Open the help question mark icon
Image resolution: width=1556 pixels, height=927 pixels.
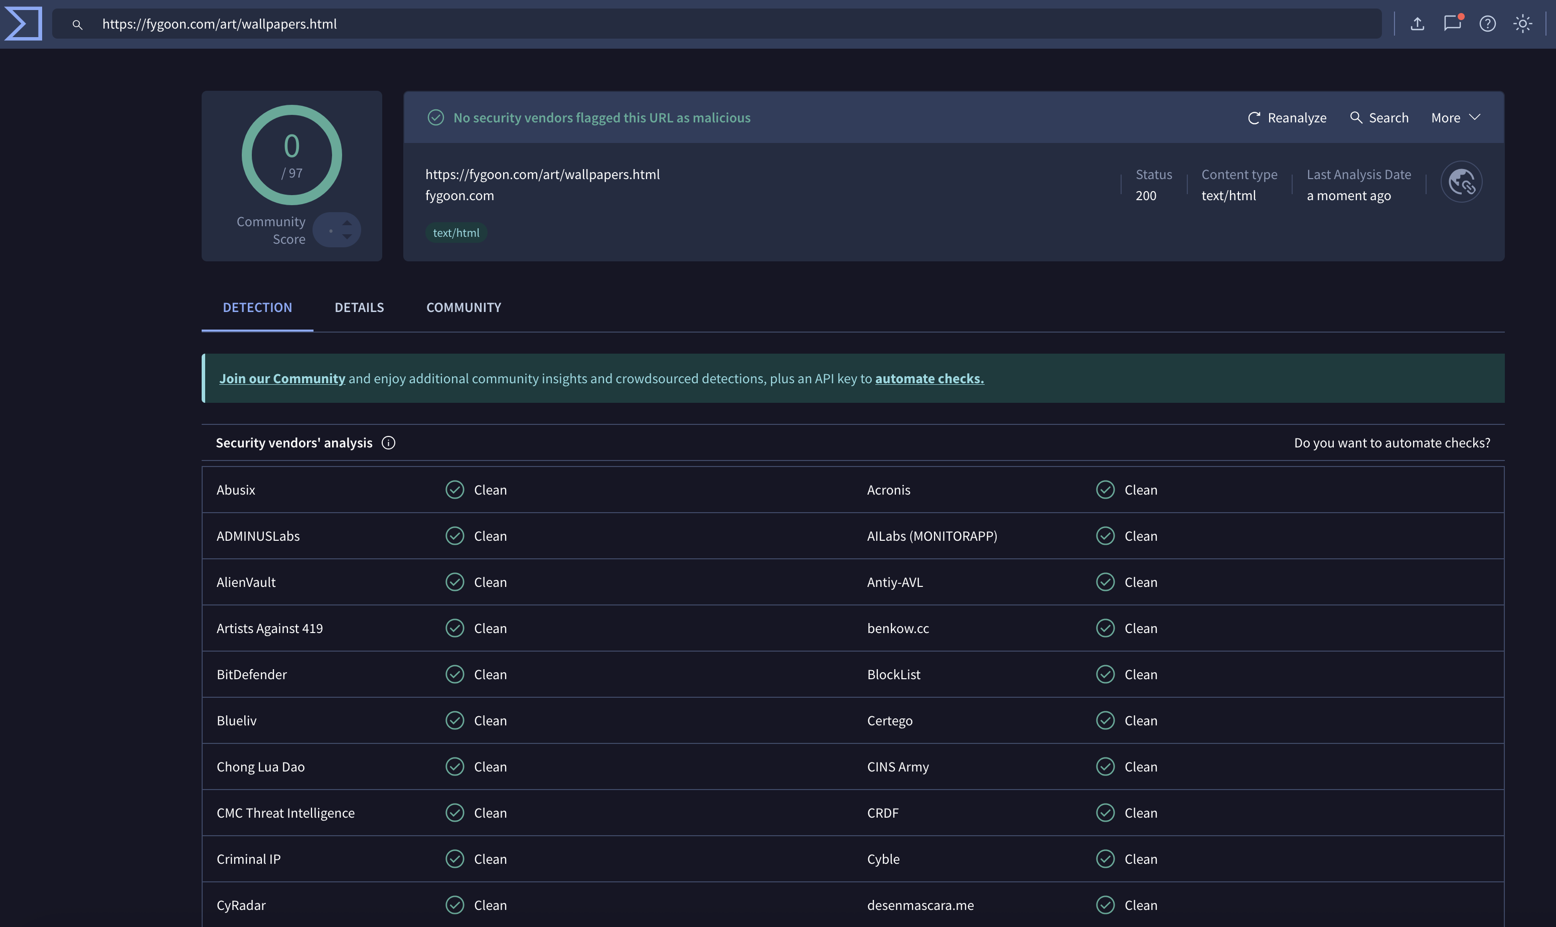tap(1487, 24)
